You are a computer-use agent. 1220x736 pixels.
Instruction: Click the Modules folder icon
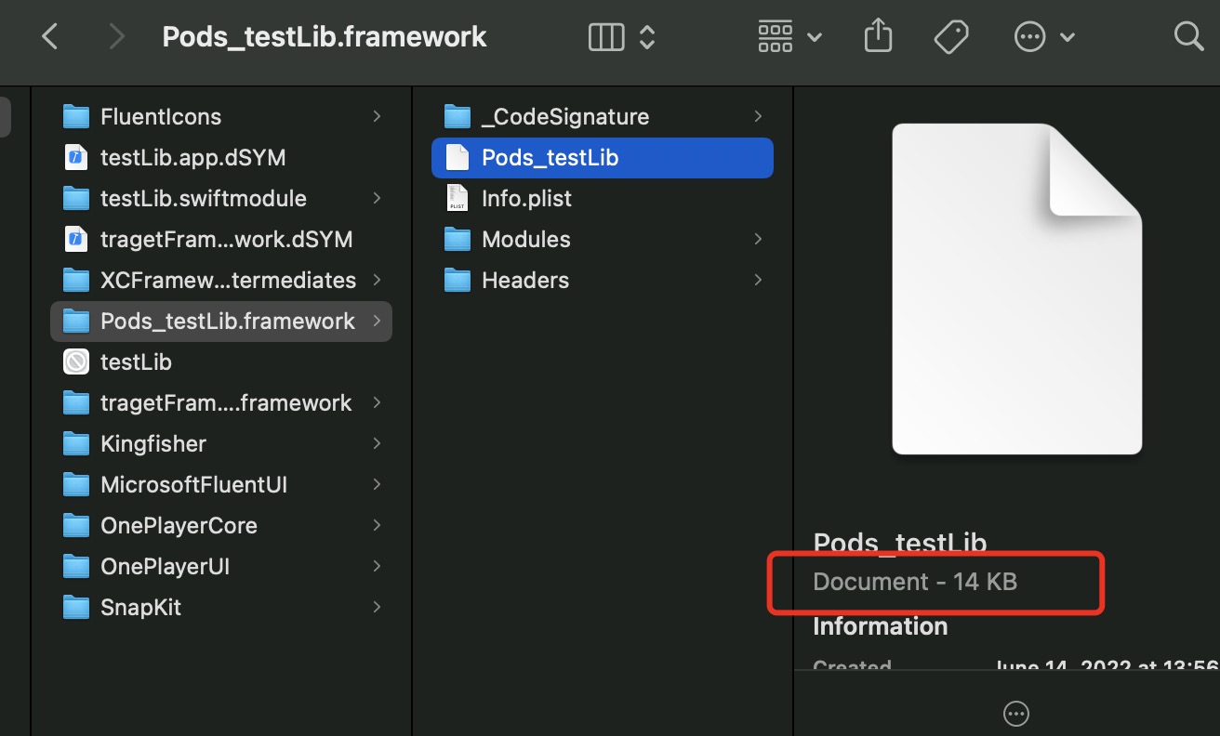(457, 239)
